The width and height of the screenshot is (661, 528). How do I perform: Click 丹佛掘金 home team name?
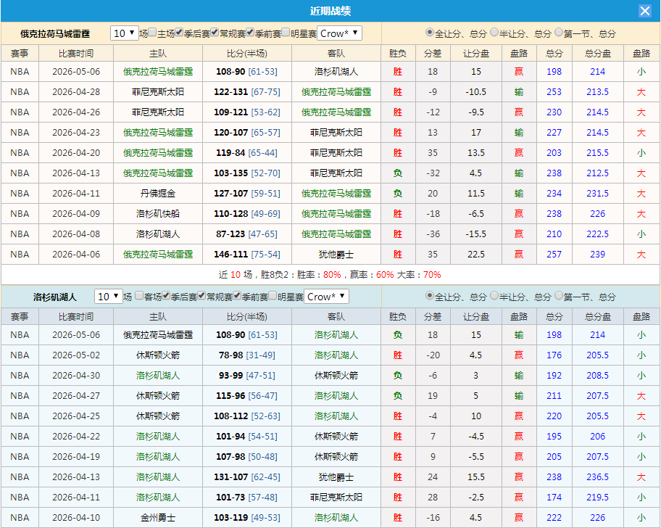[158, 194]
